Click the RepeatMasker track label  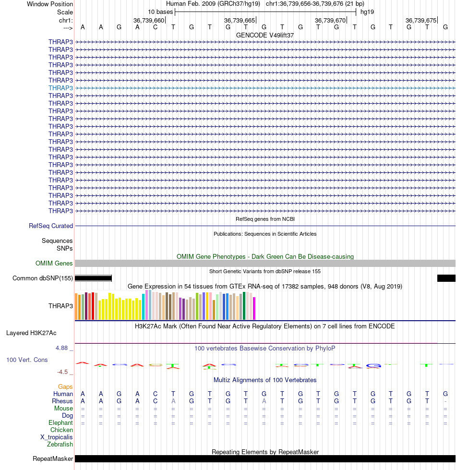point(53,459)
